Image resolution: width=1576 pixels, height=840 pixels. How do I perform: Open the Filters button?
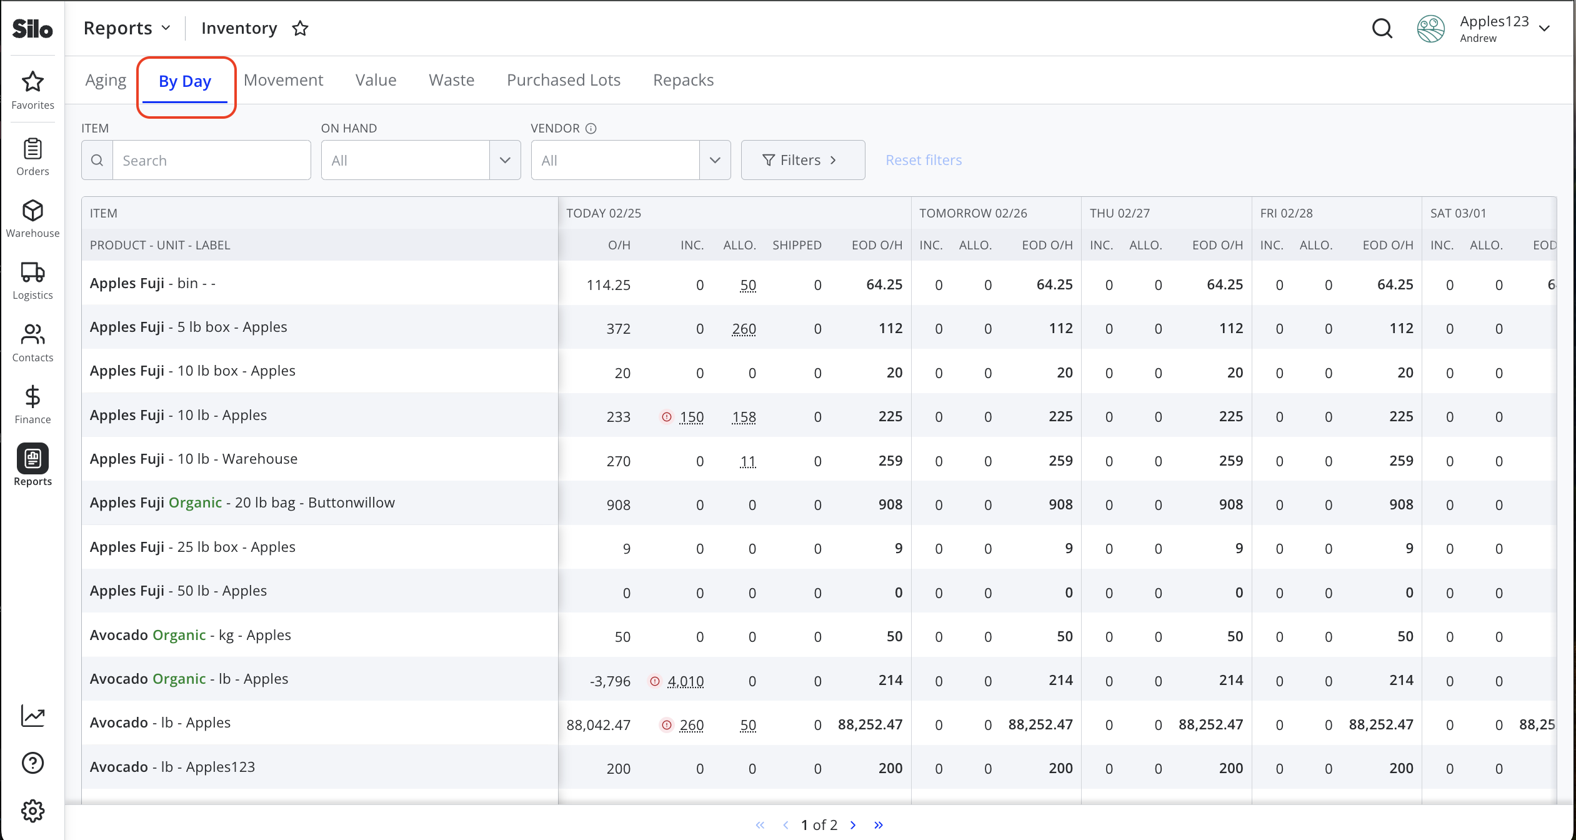802,160
